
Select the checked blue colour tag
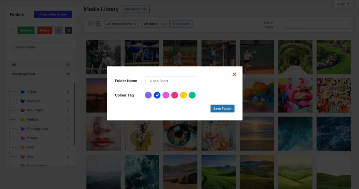[x=157, y=95]
